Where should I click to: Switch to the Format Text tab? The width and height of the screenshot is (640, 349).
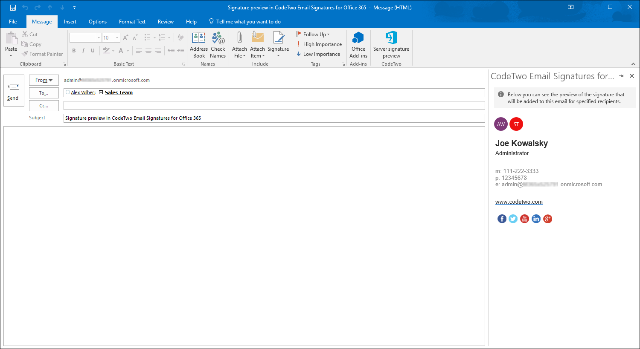132,22
